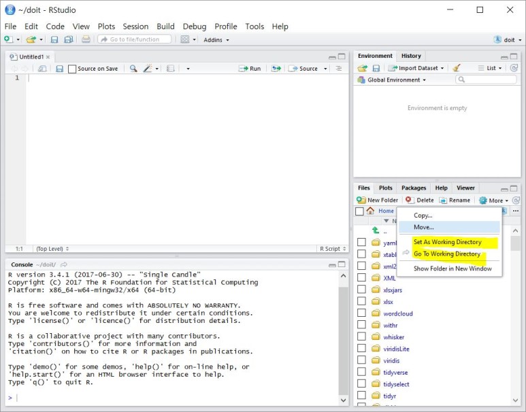This screenshot has width=526, height=412.
Task: Check the box next to viridisLite folder
Action: click(361, 348)
